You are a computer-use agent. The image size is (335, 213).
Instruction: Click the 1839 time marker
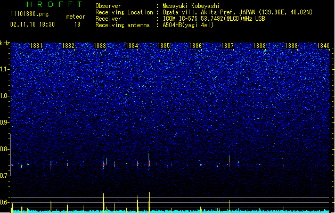click(x=291, y=46)
